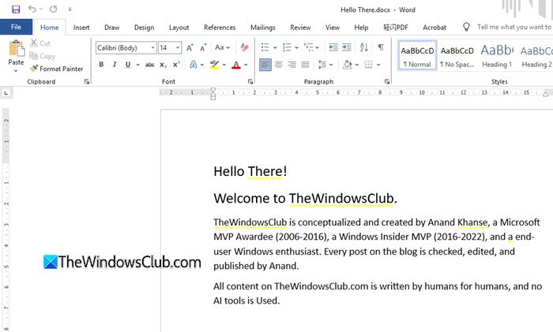Select Align Left paragraph alignment
The width and height of the screenshot is (553, 332).
[265, 65]
